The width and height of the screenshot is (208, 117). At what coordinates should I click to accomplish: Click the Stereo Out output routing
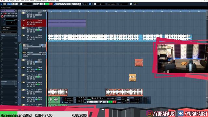pos(6,29)
